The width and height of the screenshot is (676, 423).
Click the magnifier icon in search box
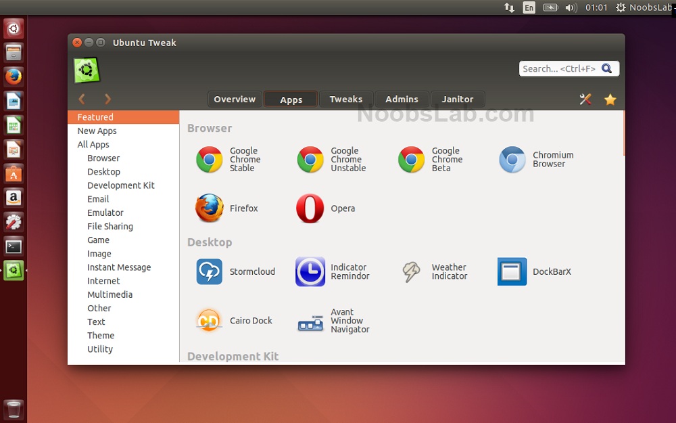tap(606, 68)
